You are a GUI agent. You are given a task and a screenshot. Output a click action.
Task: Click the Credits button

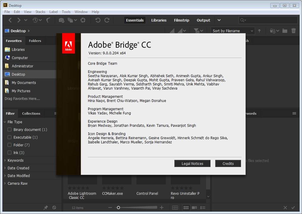tap(228, 163)
